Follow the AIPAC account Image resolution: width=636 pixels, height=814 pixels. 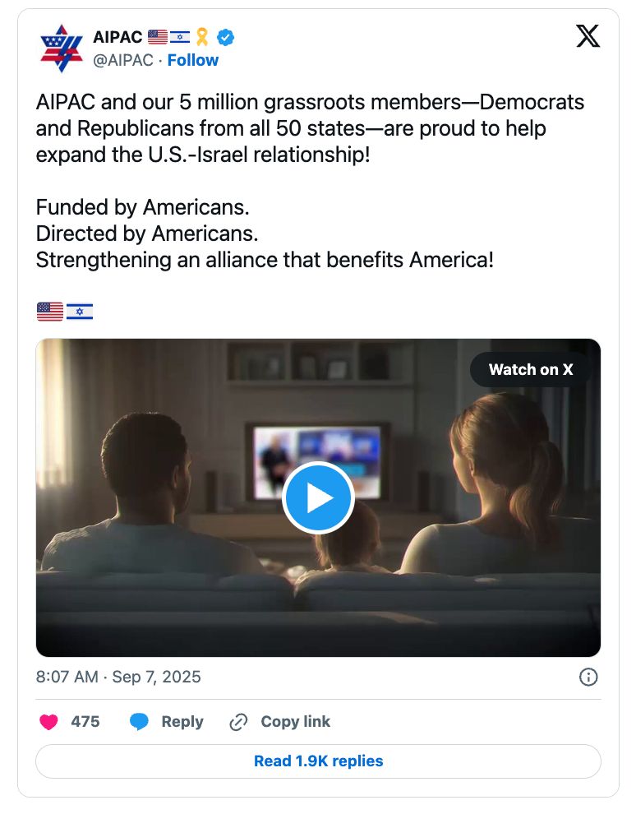[193, 60]
